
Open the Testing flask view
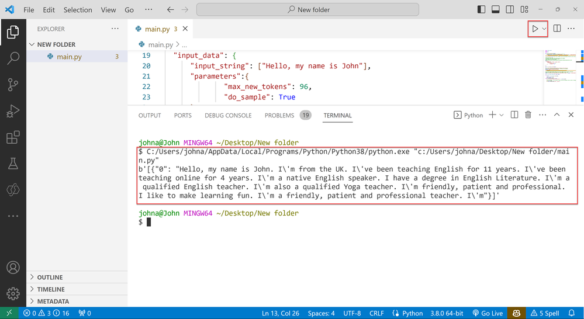point(13,164)
